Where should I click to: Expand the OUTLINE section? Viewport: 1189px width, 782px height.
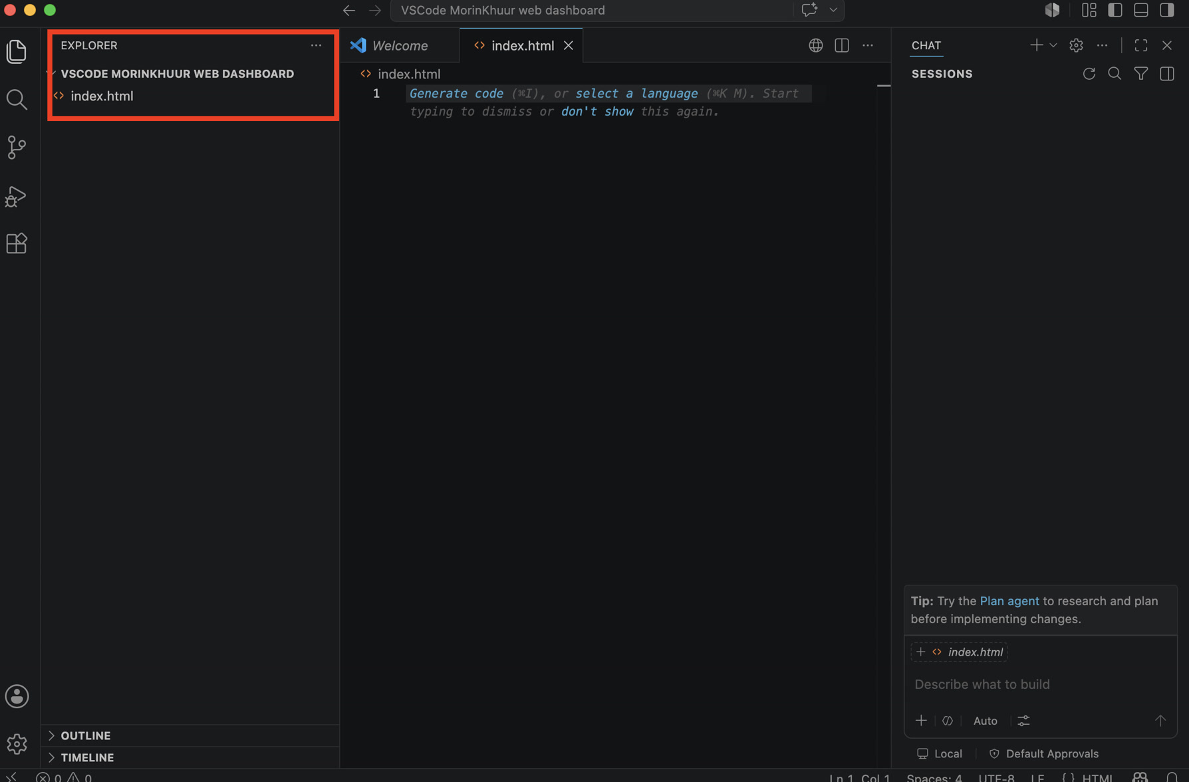pyautogui.click(x=190, y=735)
